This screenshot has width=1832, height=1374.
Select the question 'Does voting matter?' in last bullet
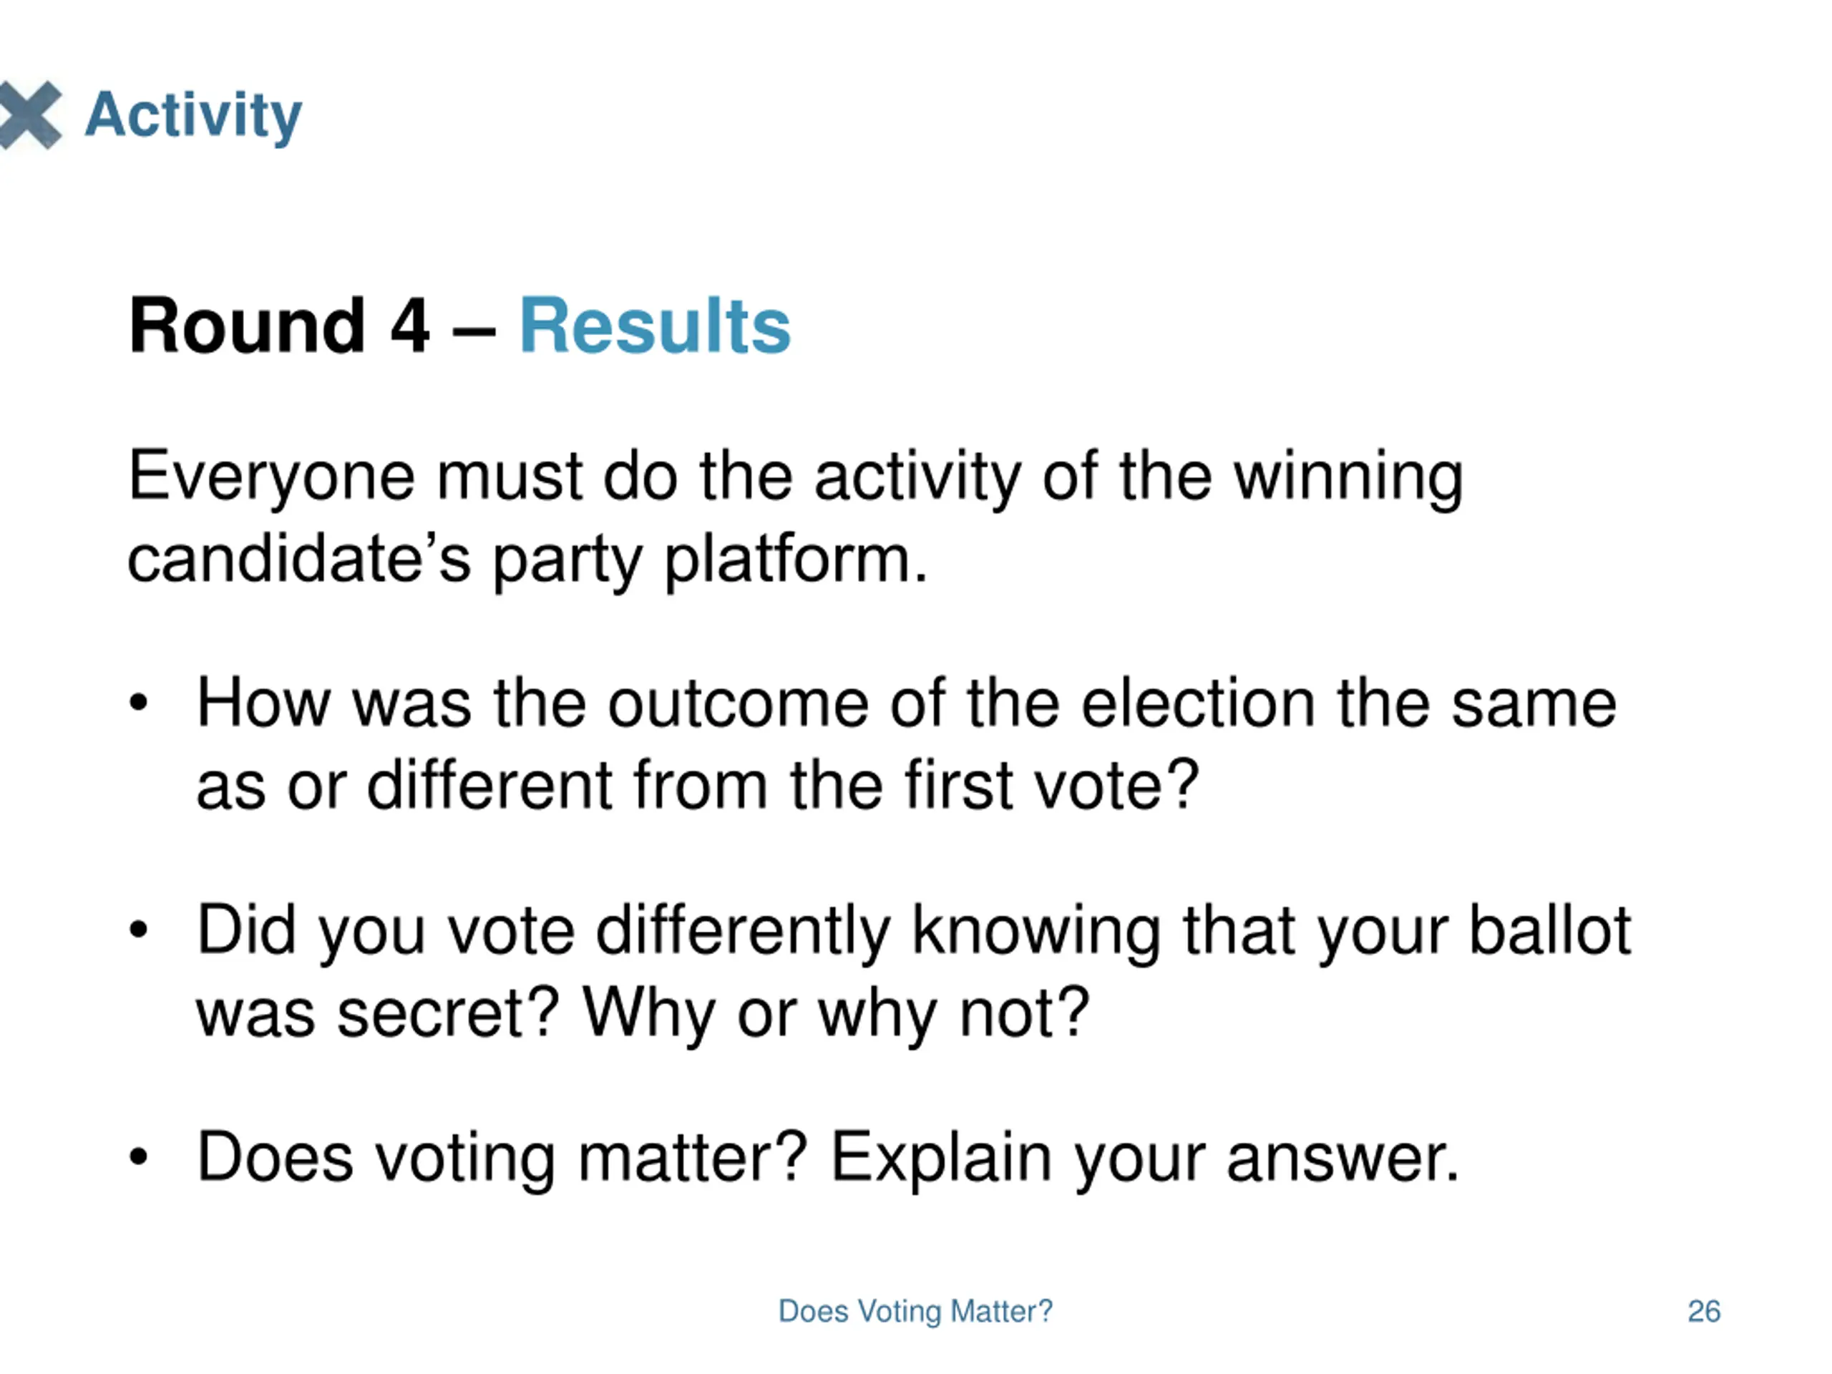502,1158
